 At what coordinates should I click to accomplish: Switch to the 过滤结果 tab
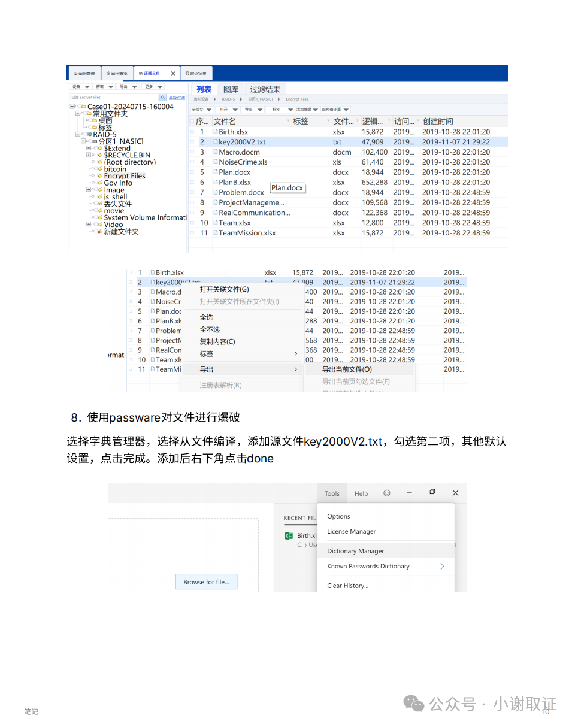[x=265, y=89]
